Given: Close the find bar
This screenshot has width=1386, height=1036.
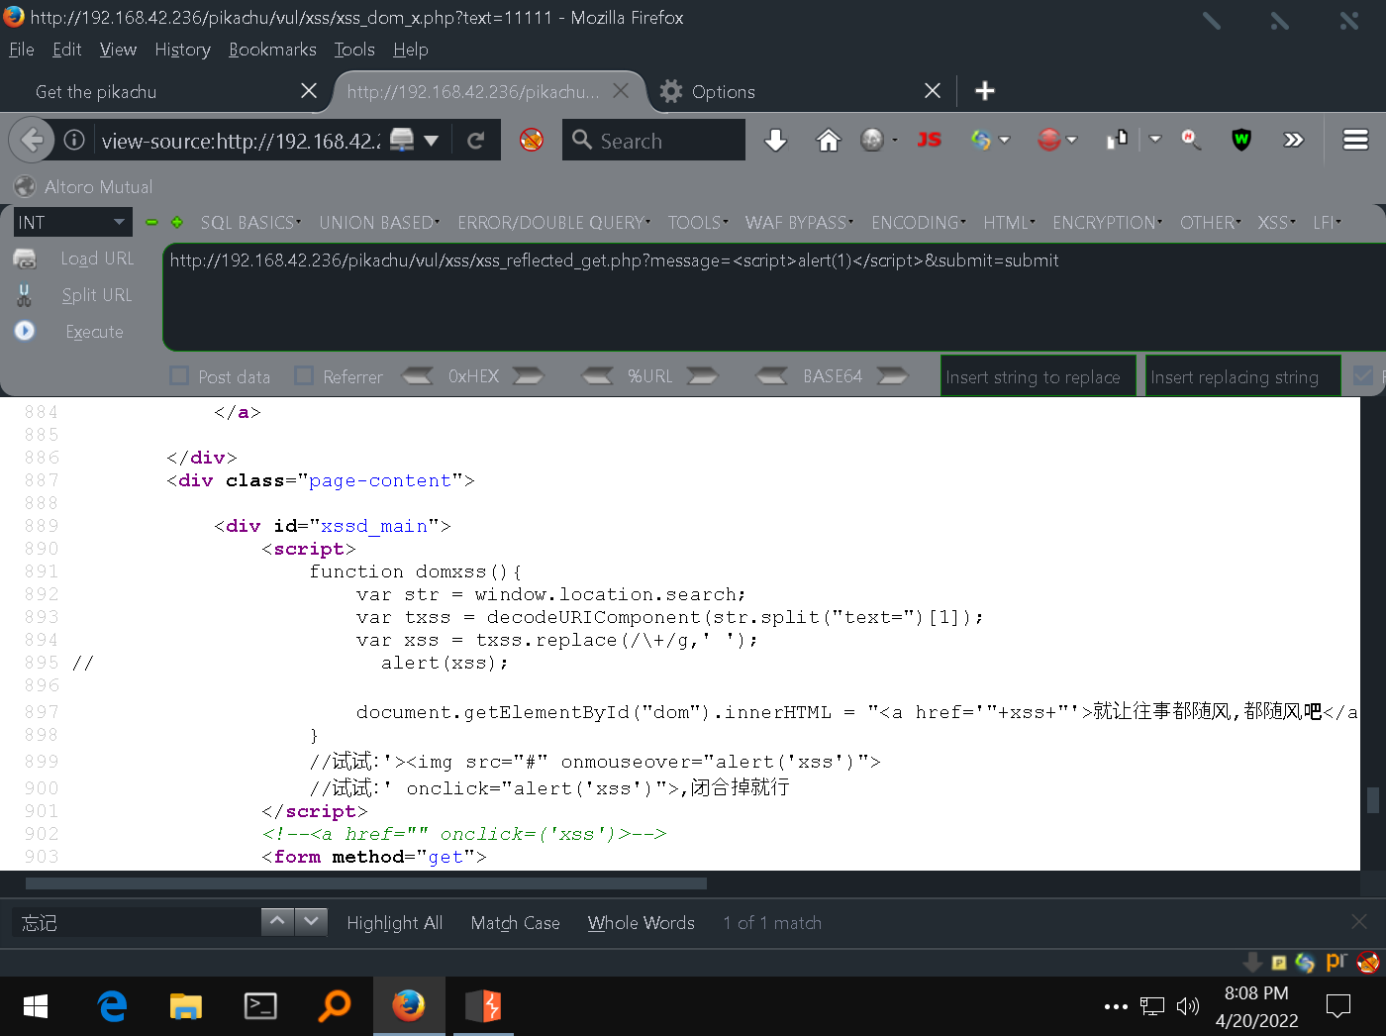Looking at the screenshot, I should [x=1359, y=922].
